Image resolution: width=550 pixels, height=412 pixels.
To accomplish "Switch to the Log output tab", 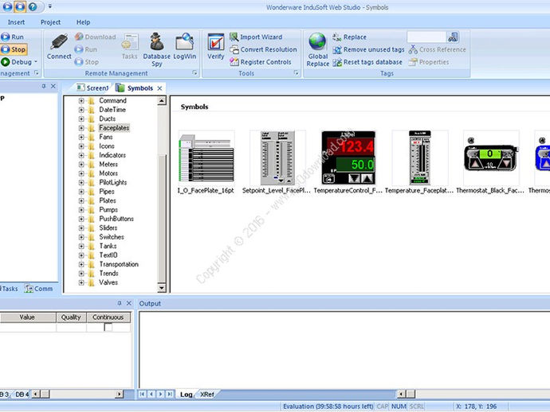I will 186,395.
